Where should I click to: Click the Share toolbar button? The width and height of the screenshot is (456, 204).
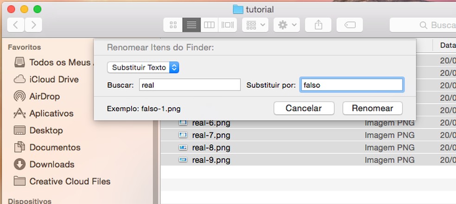(318, 25)
